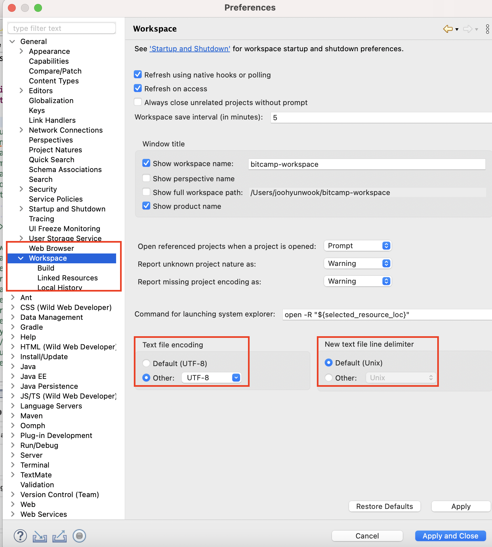The width and height of the screenshot is (492, 547).
Task: Uncheck Refresh on access
Action: (x=138, y=88)
